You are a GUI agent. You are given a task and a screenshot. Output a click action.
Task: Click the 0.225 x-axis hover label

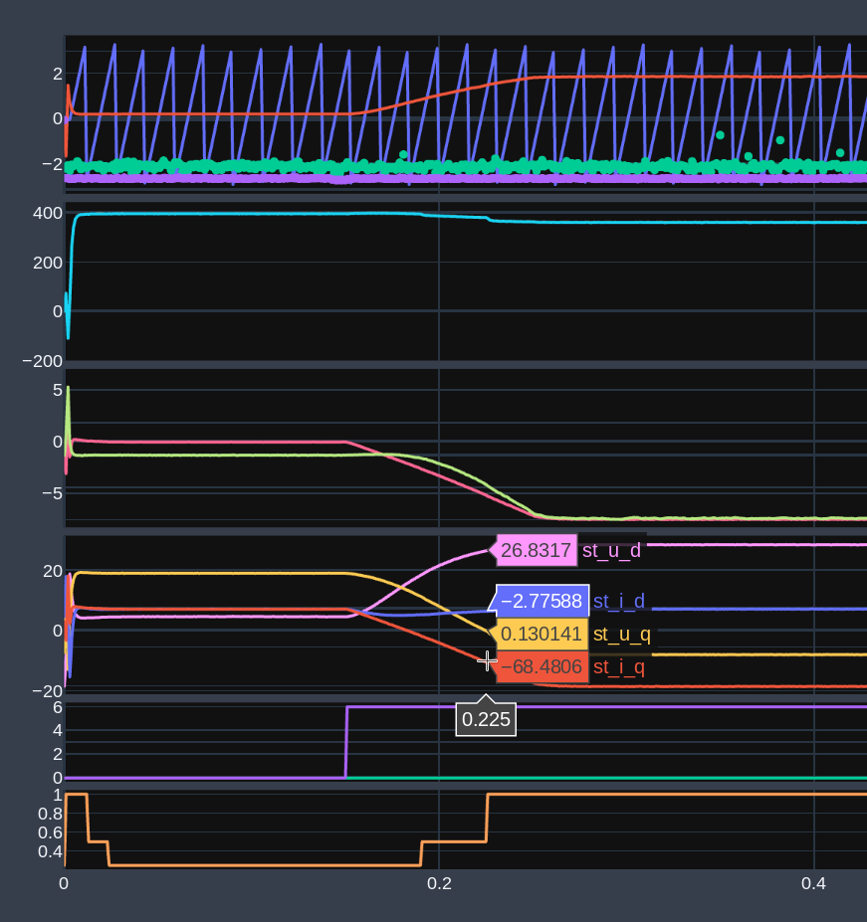pos(486,719)
